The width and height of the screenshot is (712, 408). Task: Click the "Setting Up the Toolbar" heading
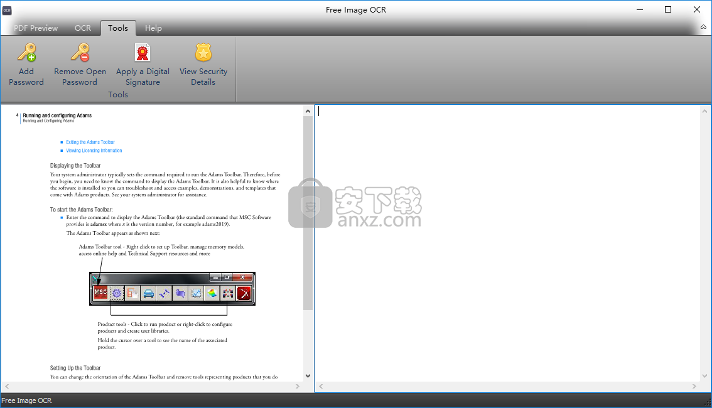click(x=75, y=368)
